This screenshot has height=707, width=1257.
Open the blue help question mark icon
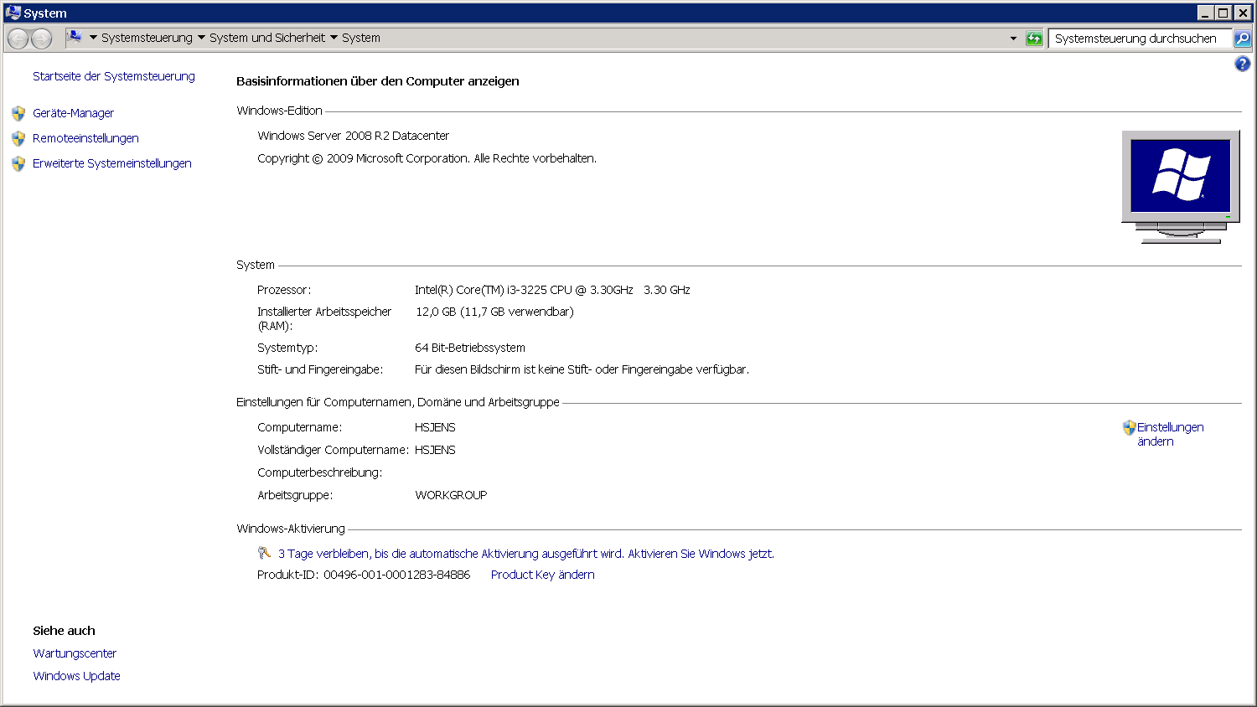pos(1242,64)
